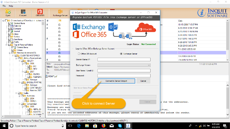Open Mail app from taskbar

[112, 126]
